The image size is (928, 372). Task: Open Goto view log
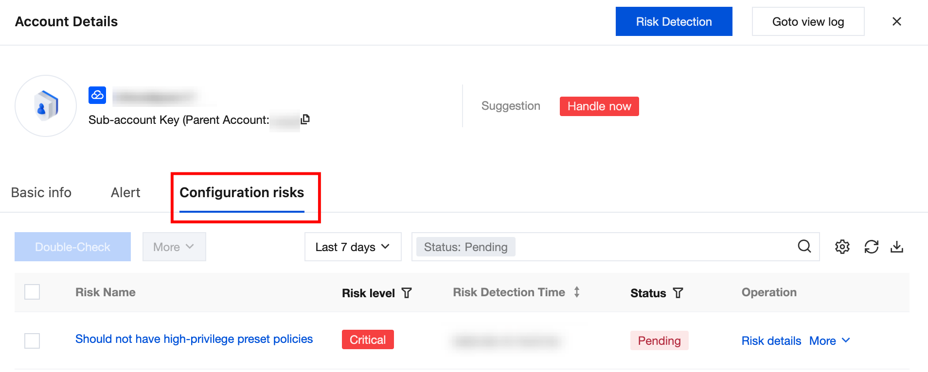(x=808, y=21)
